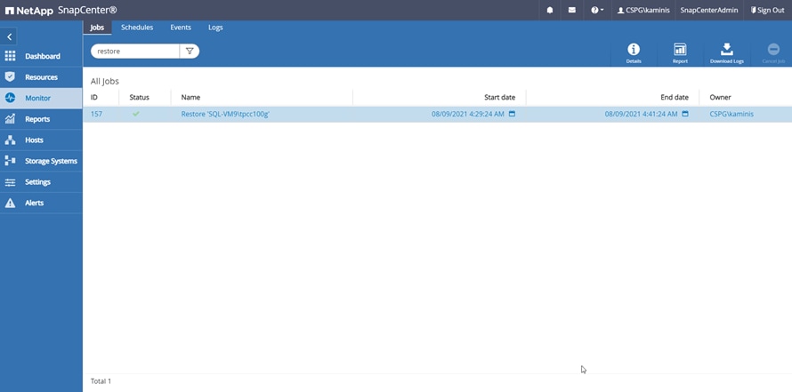Open calendar icon beside the start date

pos(512,114)
